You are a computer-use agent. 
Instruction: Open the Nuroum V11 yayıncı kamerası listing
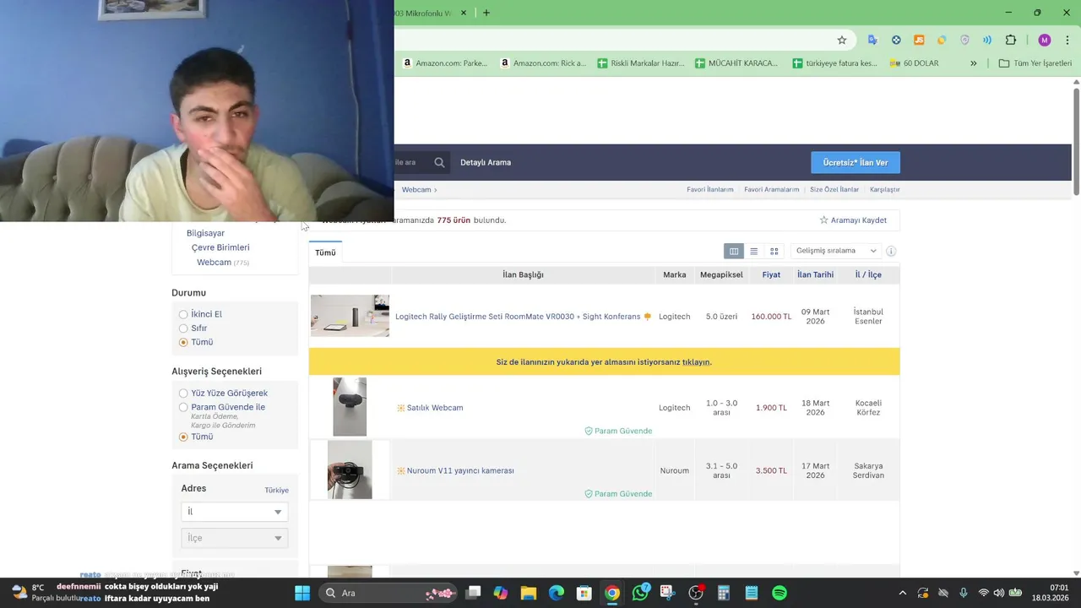pos(460,470)
